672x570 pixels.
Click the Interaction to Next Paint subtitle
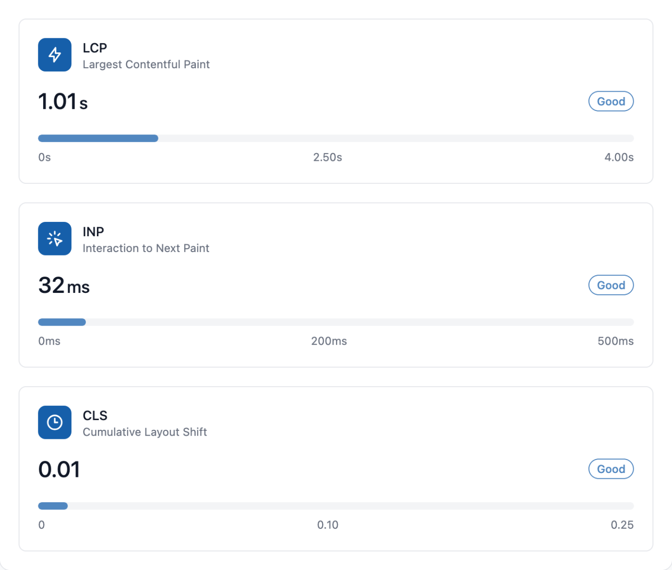click(146, 248)
